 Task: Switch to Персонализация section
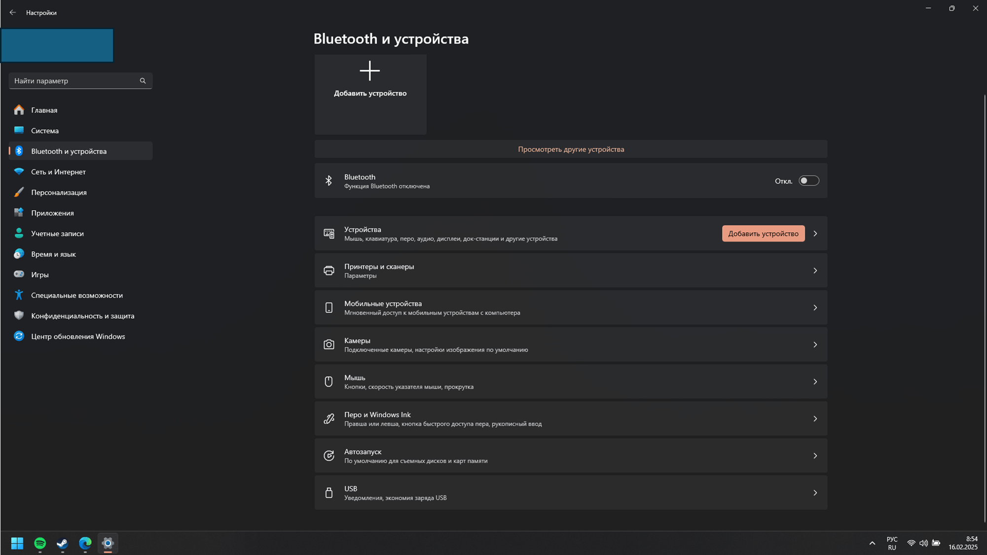(80, 192)
